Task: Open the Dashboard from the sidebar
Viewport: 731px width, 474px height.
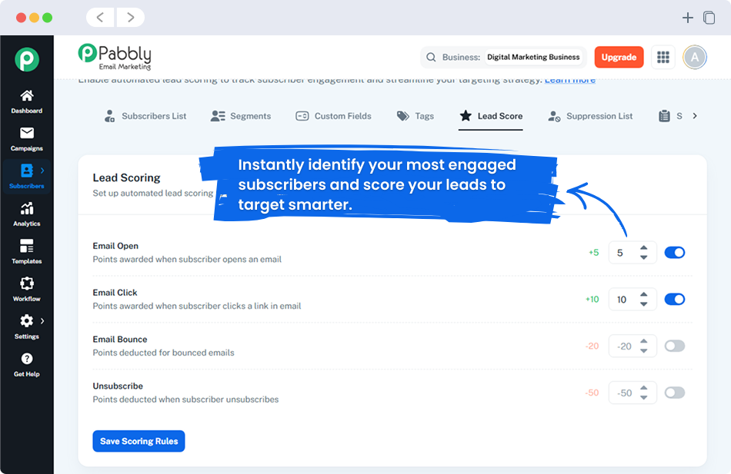Action: (26, 102)
